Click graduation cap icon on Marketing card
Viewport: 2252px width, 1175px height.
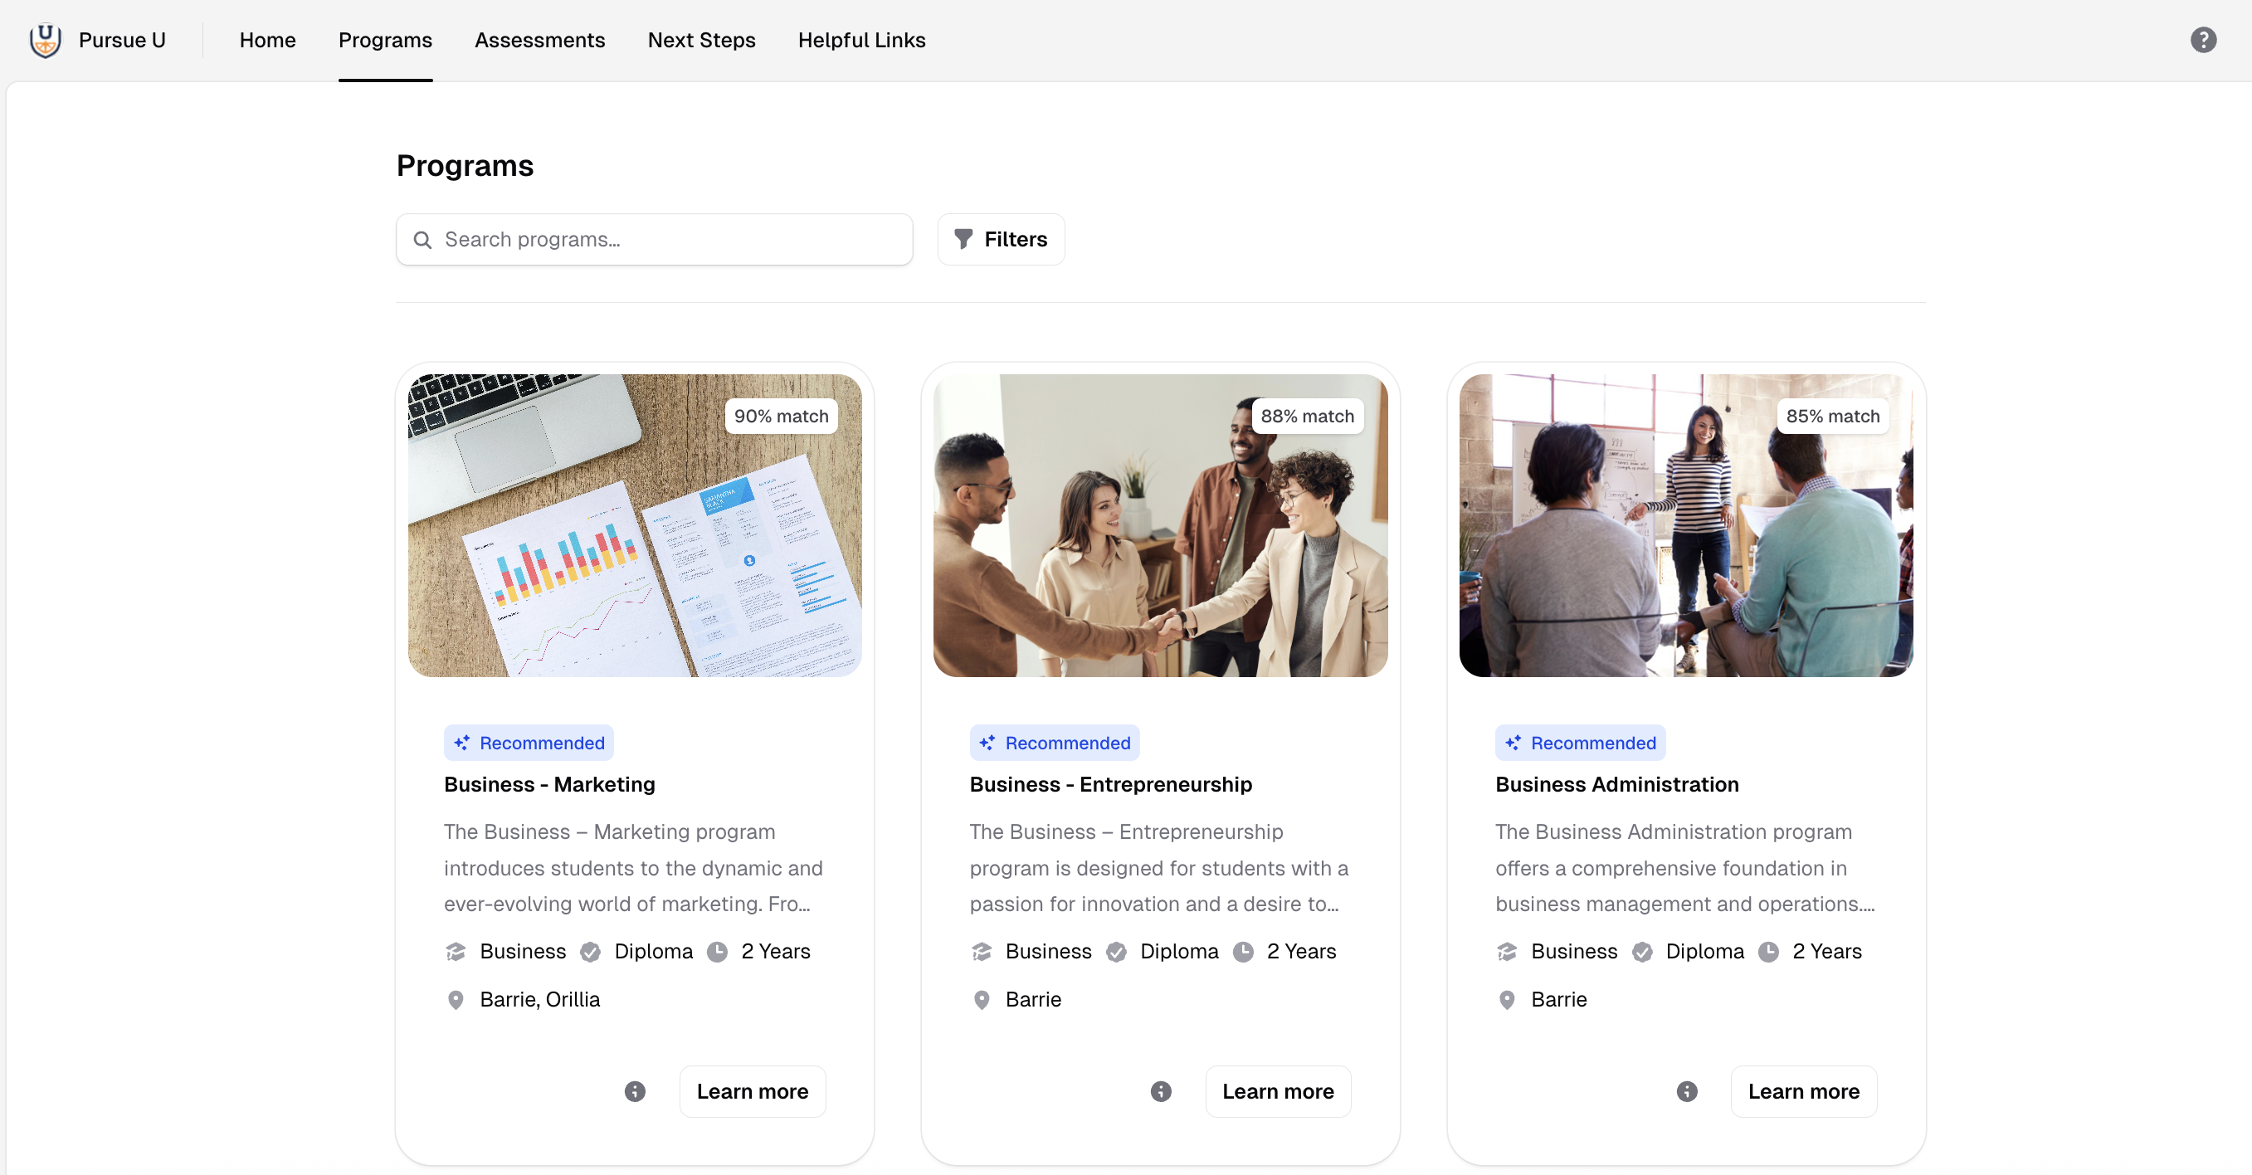(456, 951)
